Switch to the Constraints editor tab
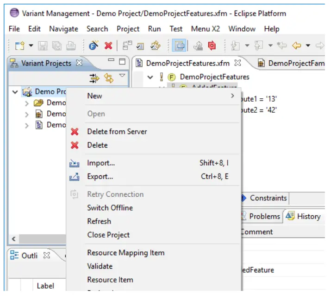 [x=265, y=198]
